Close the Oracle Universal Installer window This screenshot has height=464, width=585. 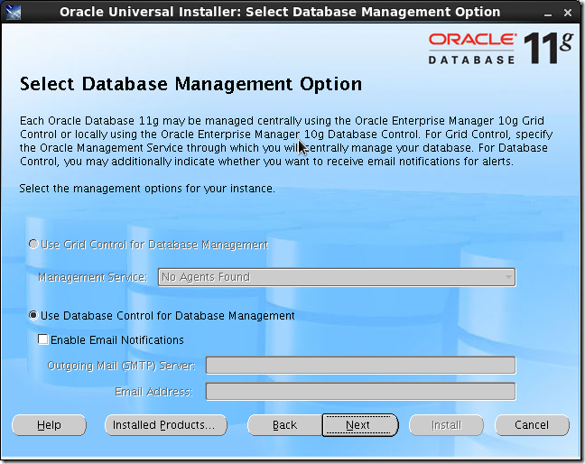[568, 13]
